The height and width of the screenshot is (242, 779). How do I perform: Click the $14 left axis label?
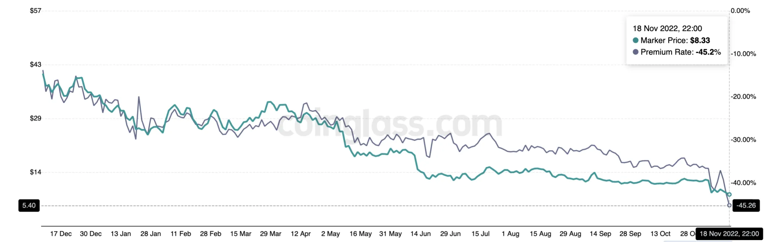[36, 172]
